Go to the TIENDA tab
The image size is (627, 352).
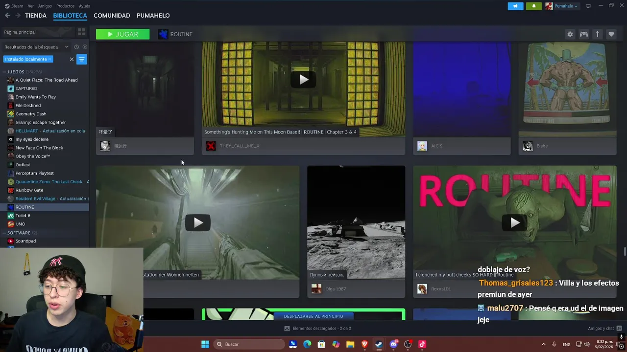(x=36, y=16)
